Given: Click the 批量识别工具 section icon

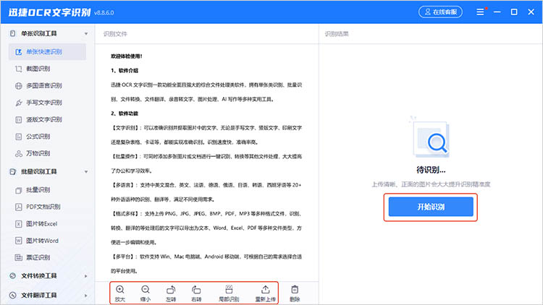Looking at the screenshot, I should (x=13, y=171).
